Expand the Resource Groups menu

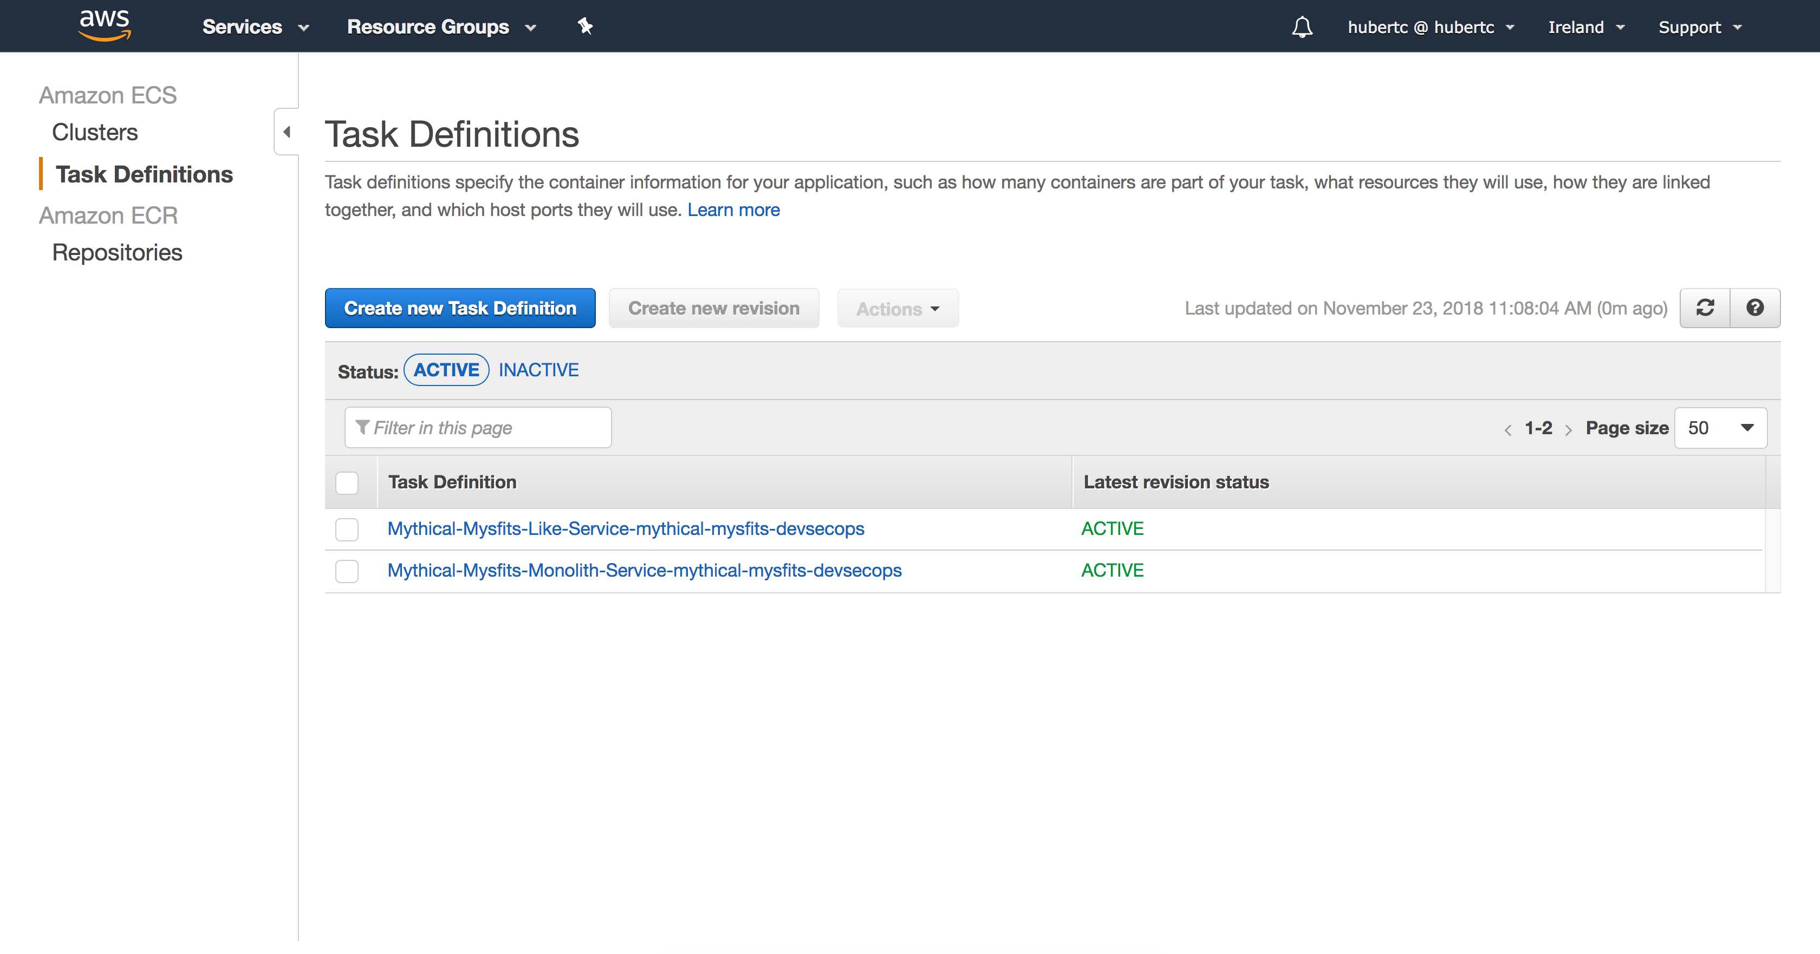441,27
